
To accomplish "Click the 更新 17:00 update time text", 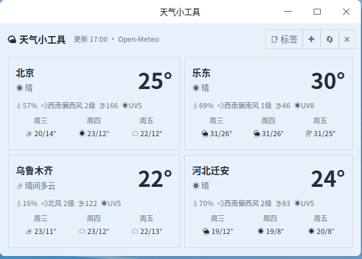I will click(91, 40).
